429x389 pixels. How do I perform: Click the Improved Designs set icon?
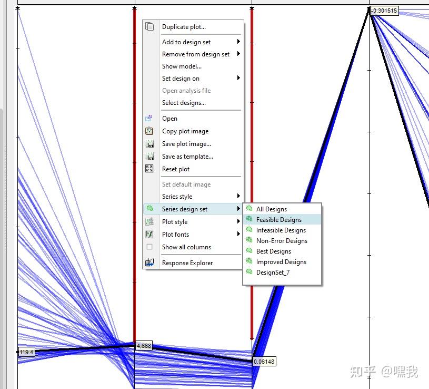[249, 261]
